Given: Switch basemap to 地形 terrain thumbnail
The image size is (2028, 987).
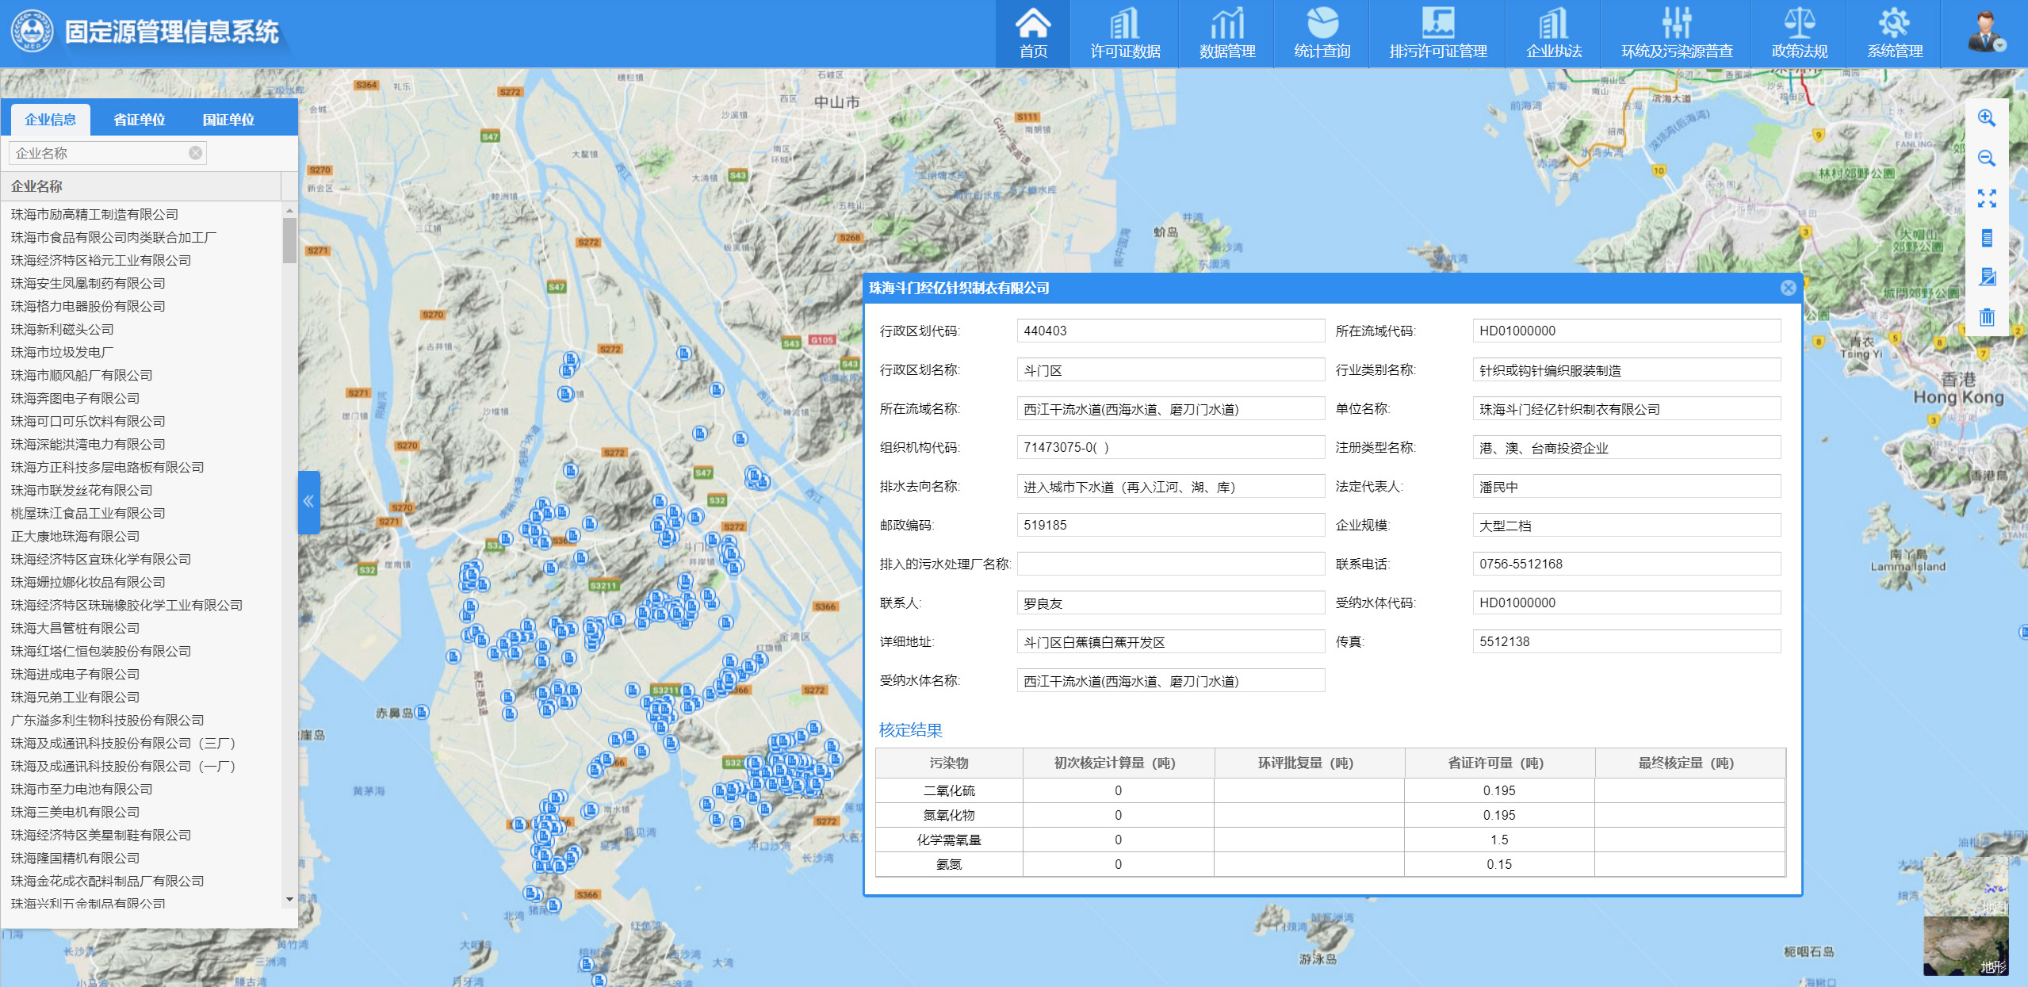Looking at the screenshot, I should tap(1965, 947).
